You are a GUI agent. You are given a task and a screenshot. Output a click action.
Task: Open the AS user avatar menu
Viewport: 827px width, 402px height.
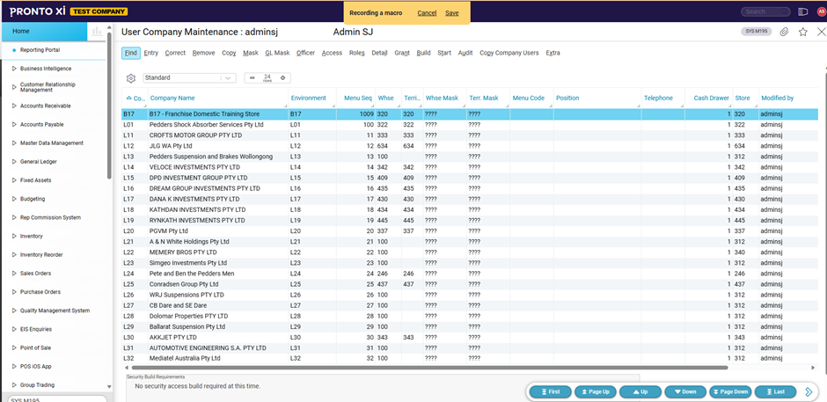click(821, 11)
